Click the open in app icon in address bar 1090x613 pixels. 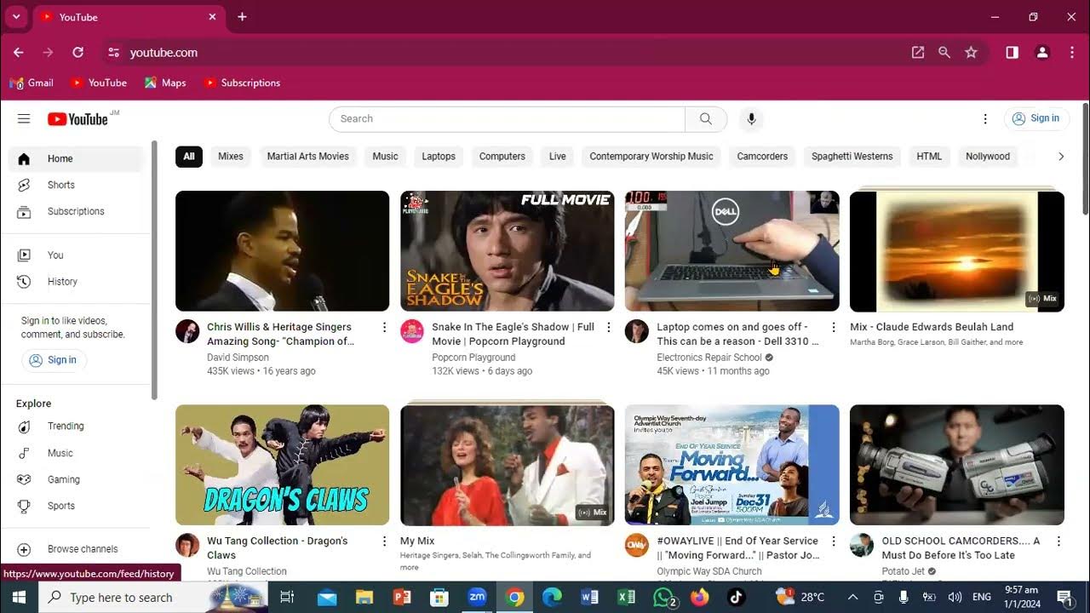(x=918, y=53)
